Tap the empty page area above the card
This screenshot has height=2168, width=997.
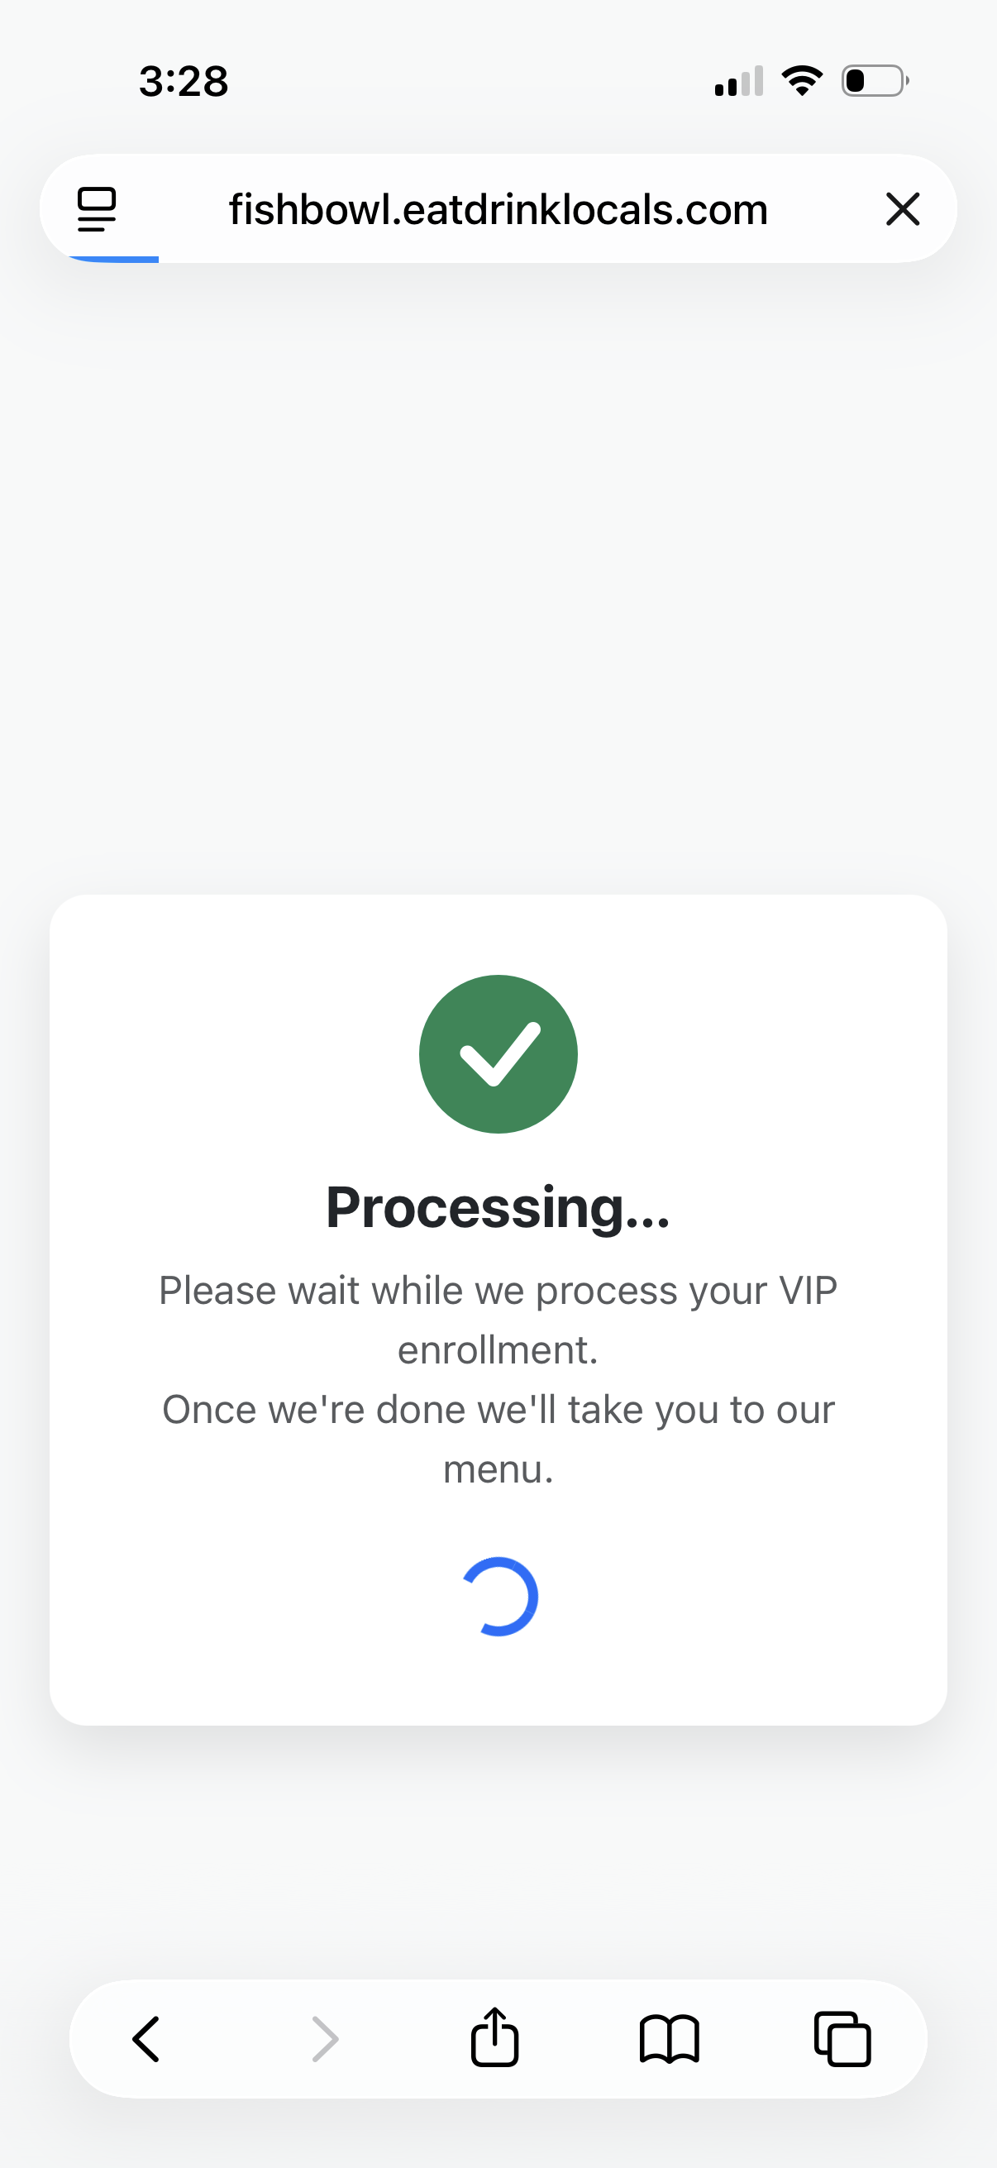498,572
